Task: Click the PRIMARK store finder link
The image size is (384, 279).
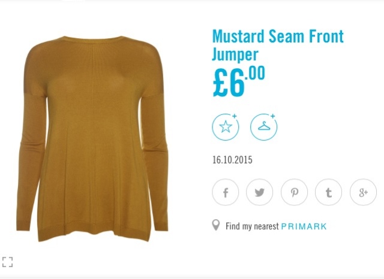Action: [304, 226]
